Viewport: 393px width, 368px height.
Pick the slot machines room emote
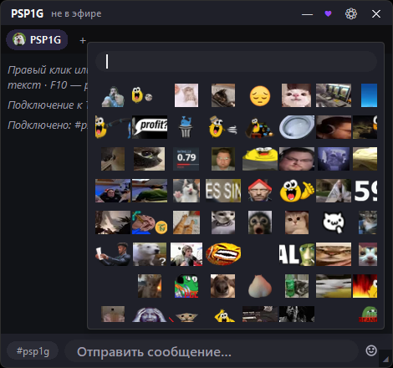pyautogui.click(x=334, y=95)
